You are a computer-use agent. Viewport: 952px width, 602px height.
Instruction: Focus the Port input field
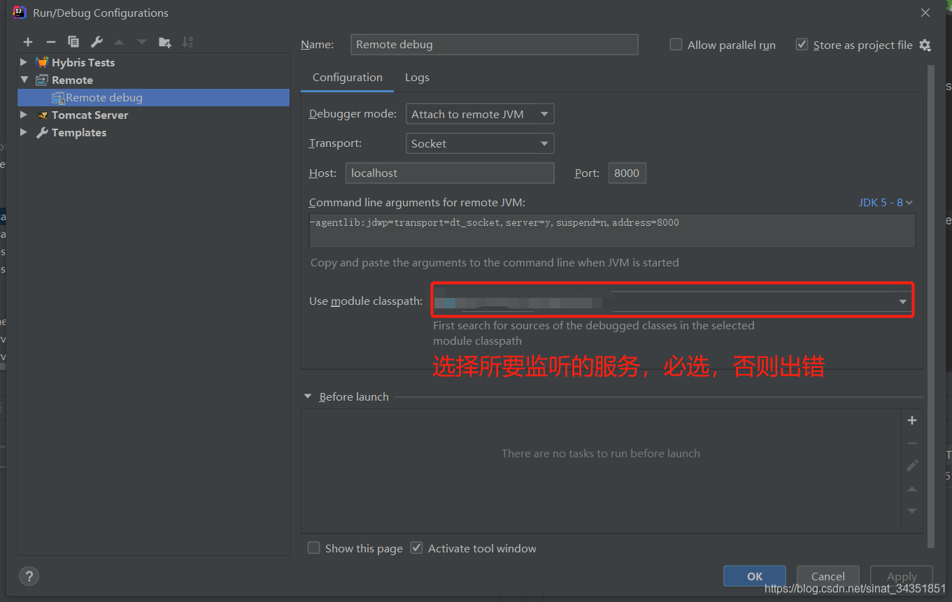click(x=627, y=173)
